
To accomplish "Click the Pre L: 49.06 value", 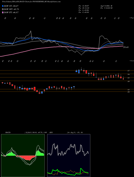I will pos(84,10).
